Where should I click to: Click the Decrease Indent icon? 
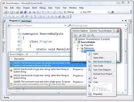point(23,16)
